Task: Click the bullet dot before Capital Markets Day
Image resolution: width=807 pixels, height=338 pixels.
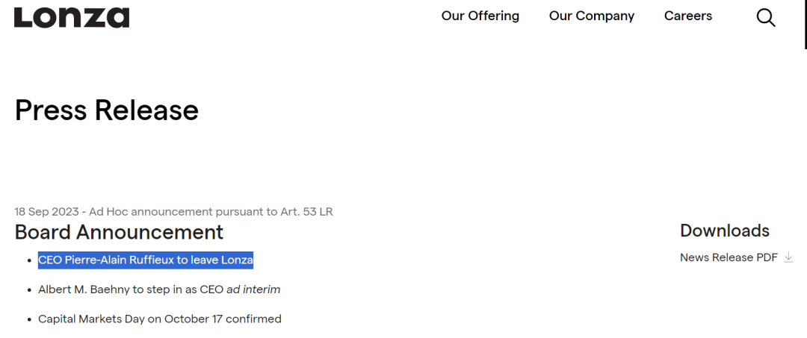Action: 28,320
